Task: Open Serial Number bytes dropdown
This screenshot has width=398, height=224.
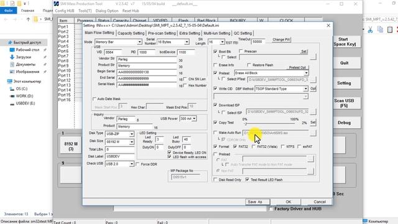Action: point(187,42)
